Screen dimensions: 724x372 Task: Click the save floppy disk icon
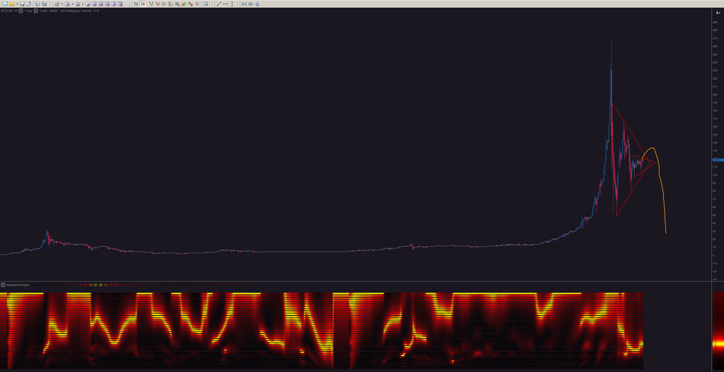22,4
